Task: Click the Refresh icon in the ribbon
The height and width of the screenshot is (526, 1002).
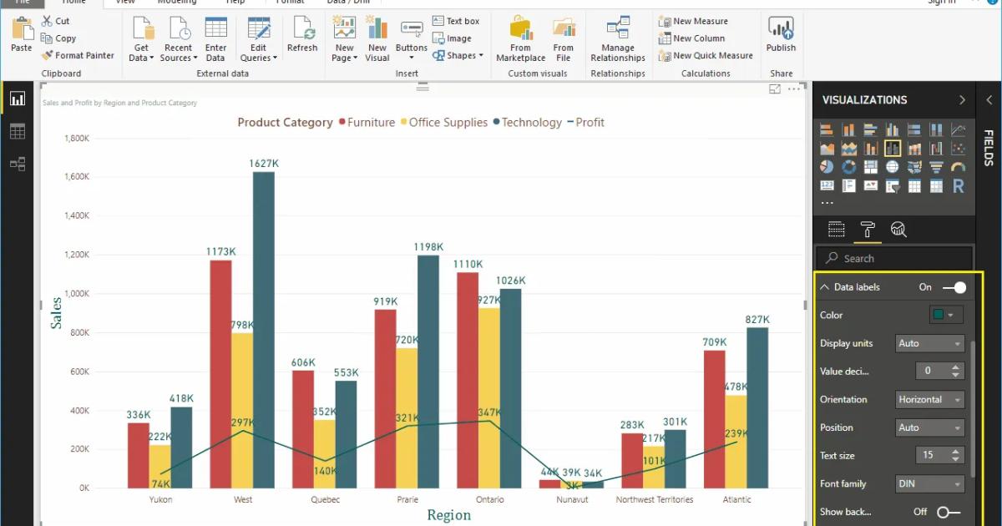Action: pyautogui.click(x=302, y=33)
